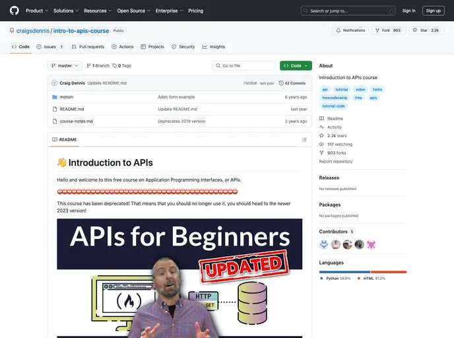Screen dimensions: 454x338
Task: Open the Actions tab
Action: pos(123,47)
